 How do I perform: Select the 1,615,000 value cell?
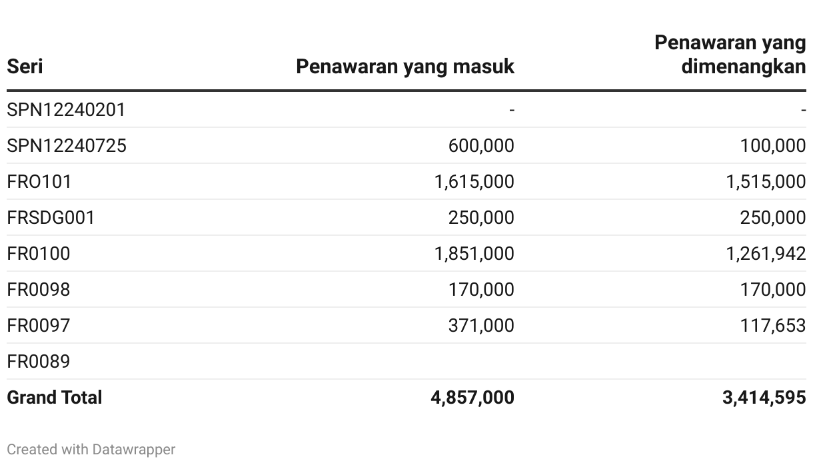click(474, 182)
